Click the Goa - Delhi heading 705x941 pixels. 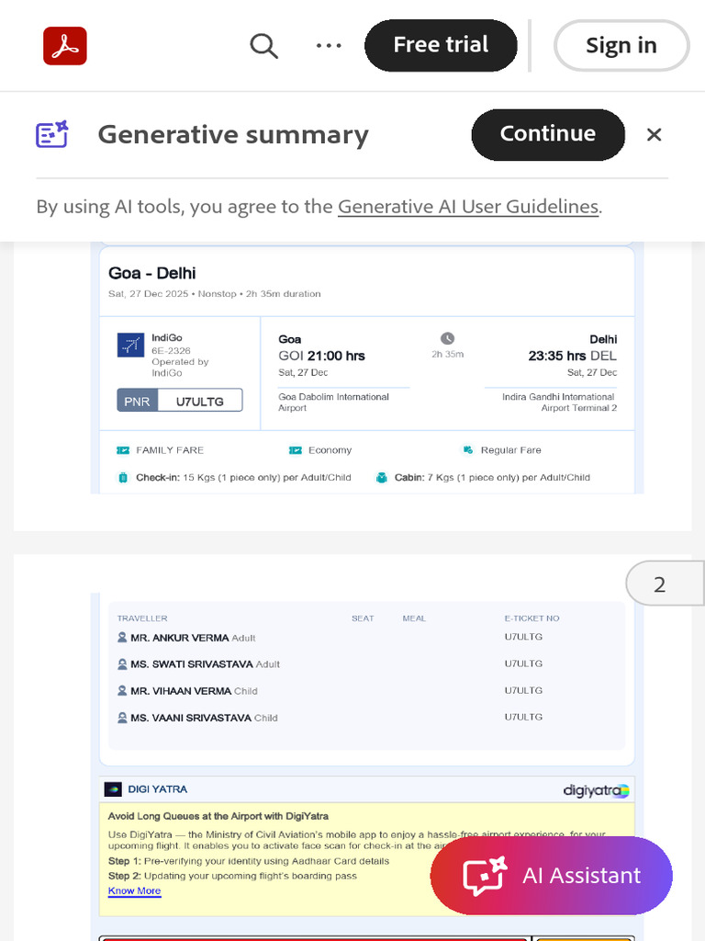pos(152,273)
